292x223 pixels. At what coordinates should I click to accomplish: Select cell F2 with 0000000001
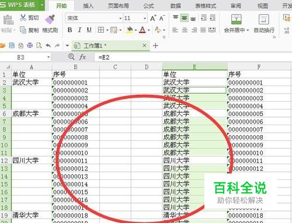259,83
